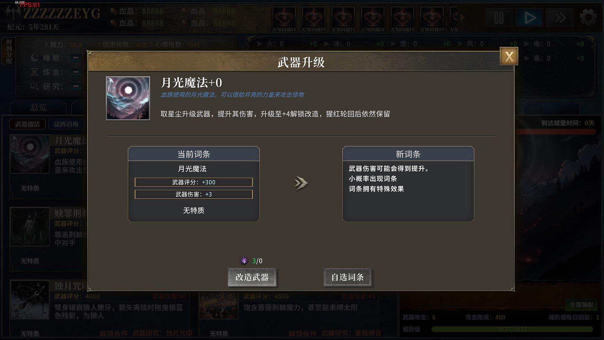
Task: Decrease 睡眠 time with minus button
Action: [x=76, y=58]
